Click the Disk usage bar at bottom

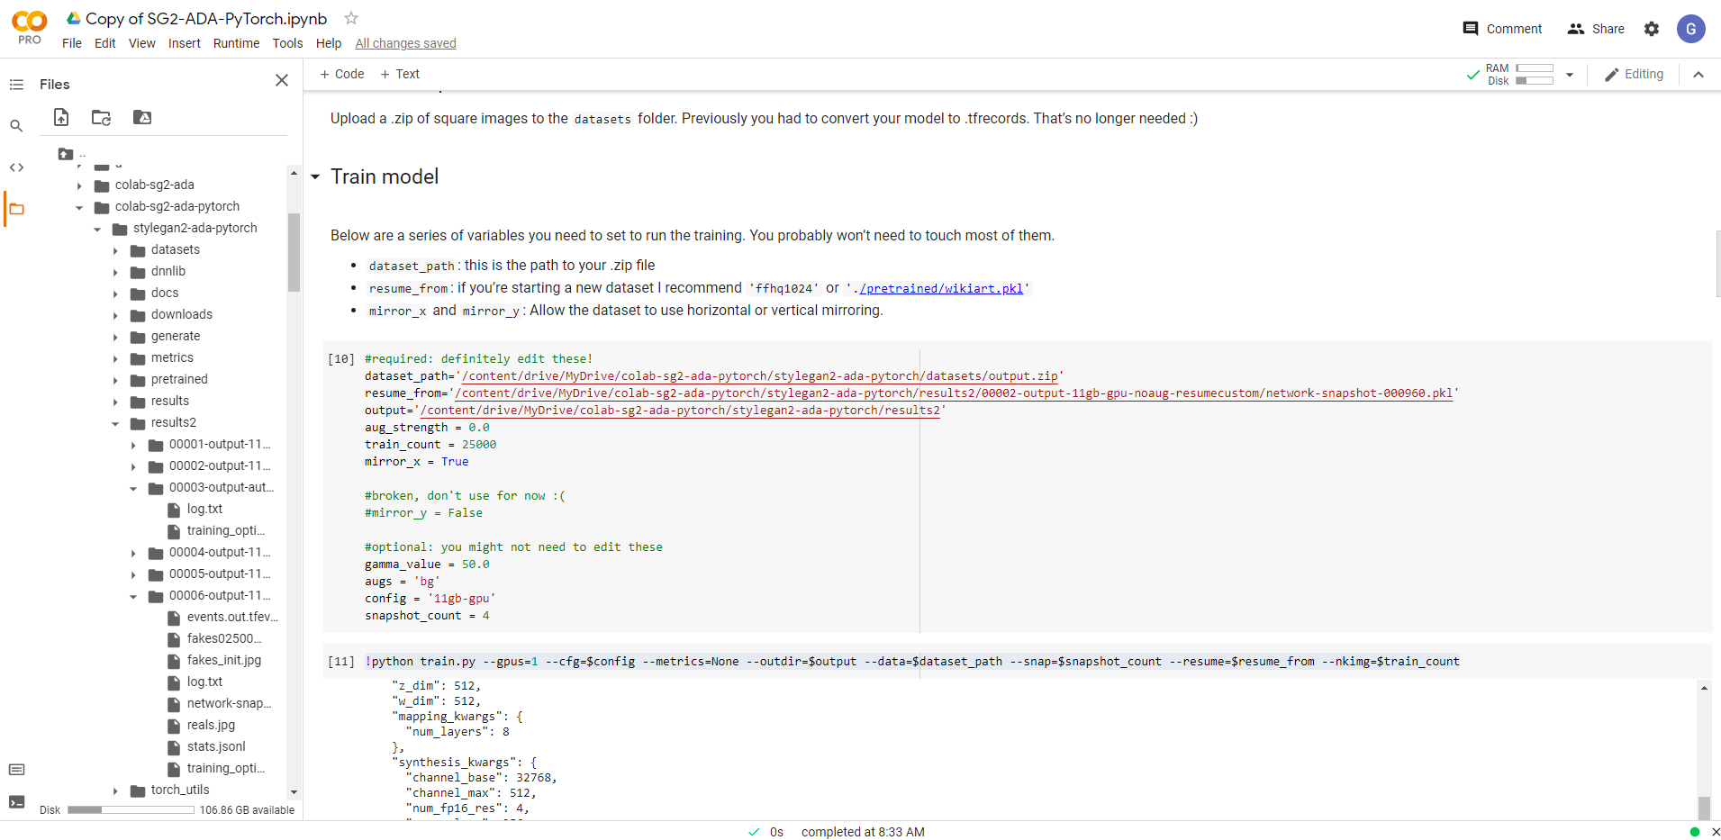point(131,809)
